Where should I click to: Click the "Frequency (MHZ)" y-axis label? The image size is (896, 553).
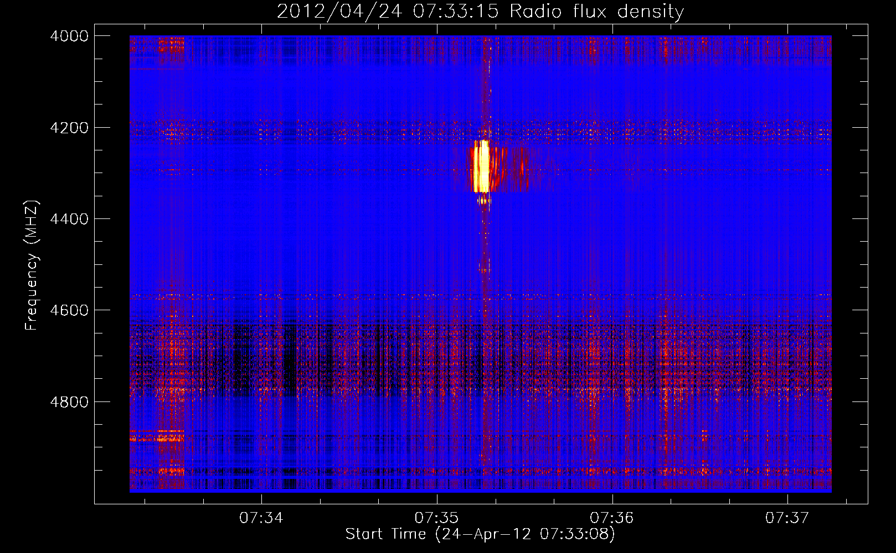[32, 265]
